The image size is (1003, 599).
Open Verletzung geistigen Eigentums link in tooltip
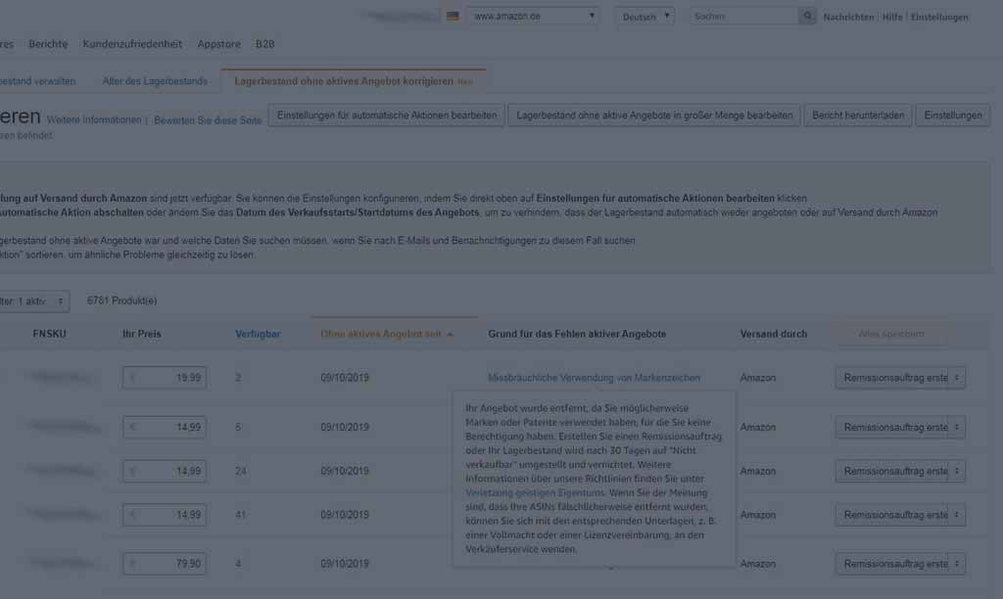(x=534, y=494)
